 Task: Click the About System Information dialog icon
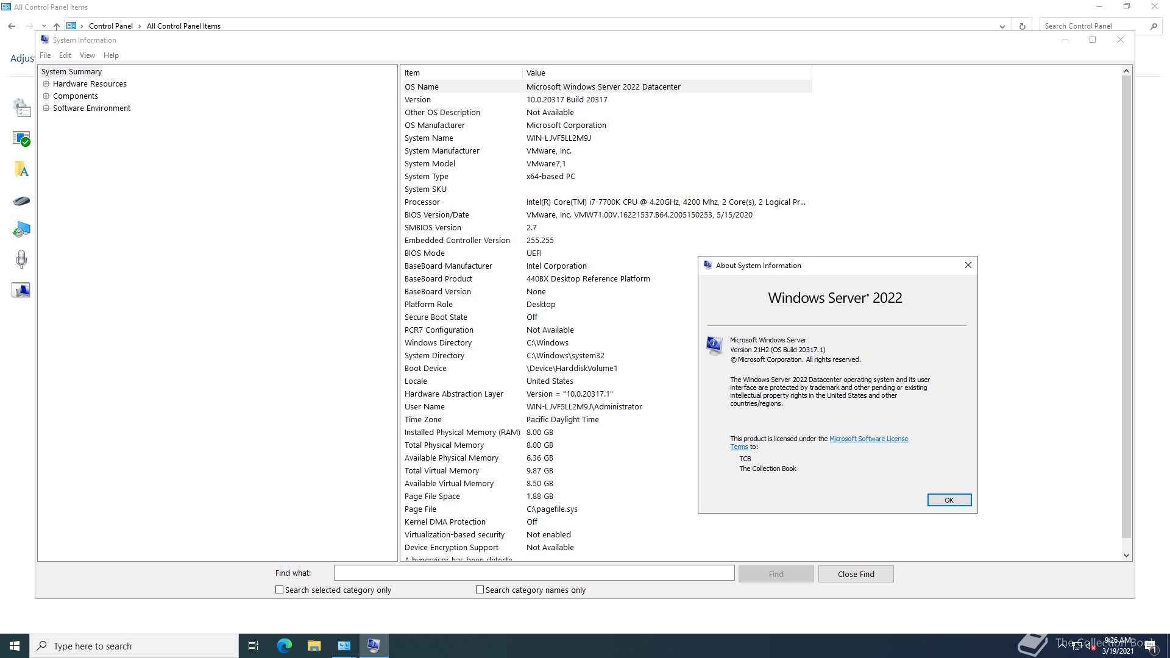[x=707, y=266]
